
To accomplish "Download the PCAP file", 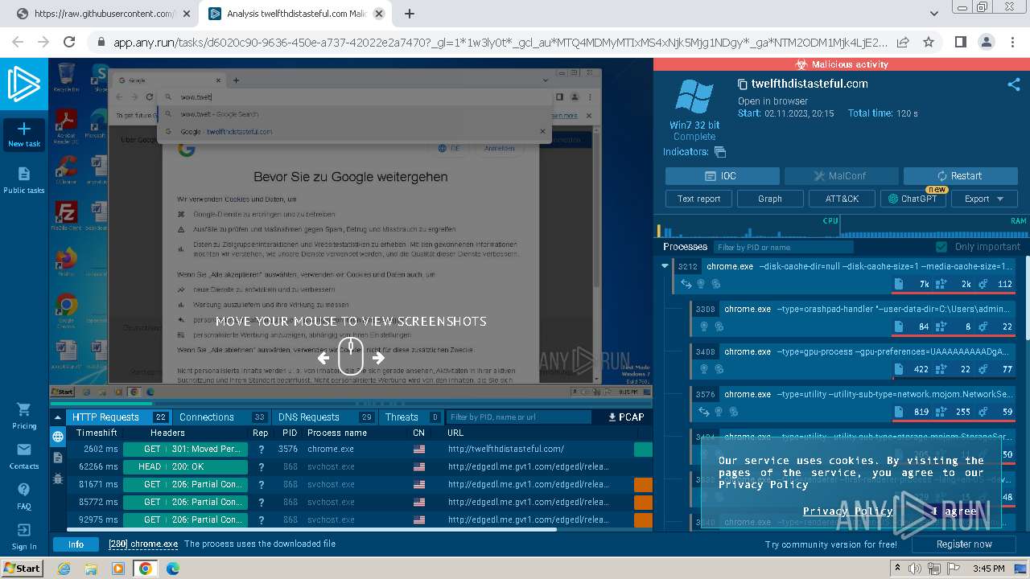I will [626, 417].
